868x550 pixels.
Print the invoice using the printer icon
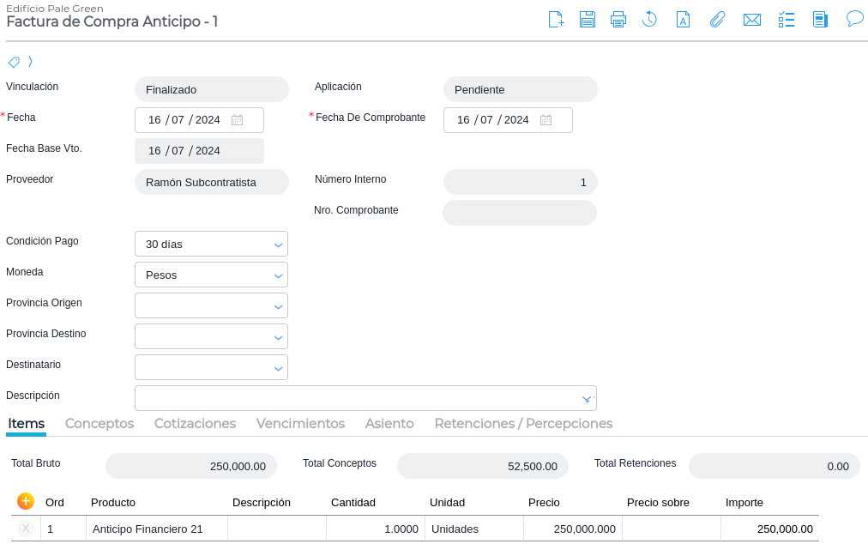[x=618, y=20]
